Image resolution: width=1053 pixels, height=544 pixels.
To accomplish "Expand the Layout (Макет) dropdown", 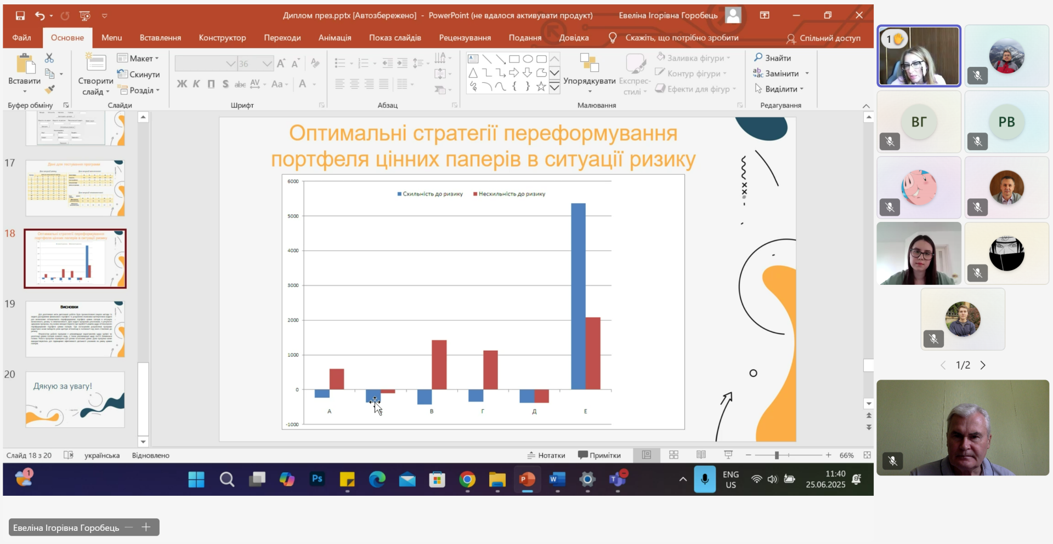I will [x=157, y=59].
